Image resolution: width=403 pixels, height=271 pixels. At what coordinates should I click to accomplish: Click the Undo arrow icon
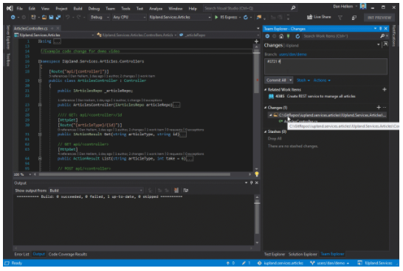pos(67,17)
